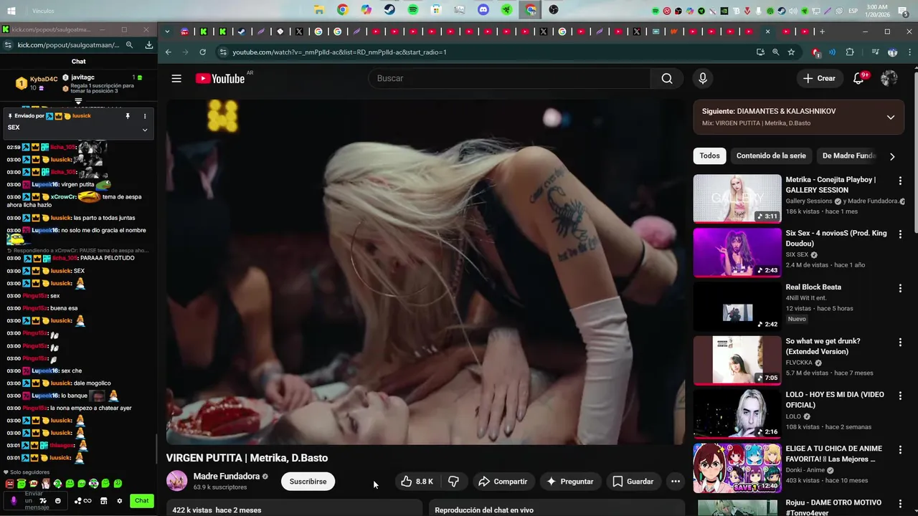Subscribe with the Suscribirse button
Screen dimensions: 918x516
coord(308,482)
